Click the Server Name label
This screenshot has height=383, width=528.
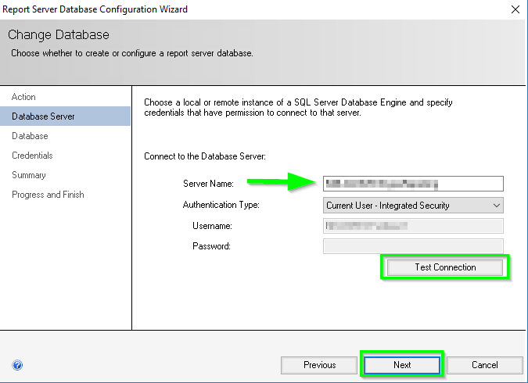click(208, 184)
